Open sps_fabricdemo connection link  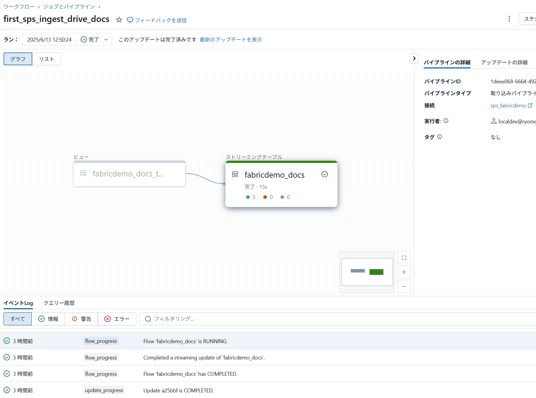tap(508, 106)
